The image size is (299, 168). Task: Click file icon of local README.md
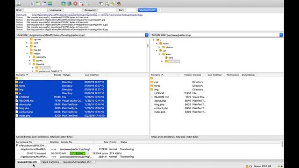(17, 101)
